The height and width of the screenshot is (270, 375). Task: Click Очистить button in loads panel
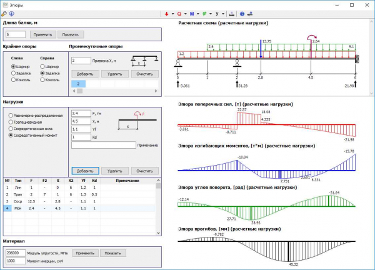pyautogui.click(x=145, y=171)
